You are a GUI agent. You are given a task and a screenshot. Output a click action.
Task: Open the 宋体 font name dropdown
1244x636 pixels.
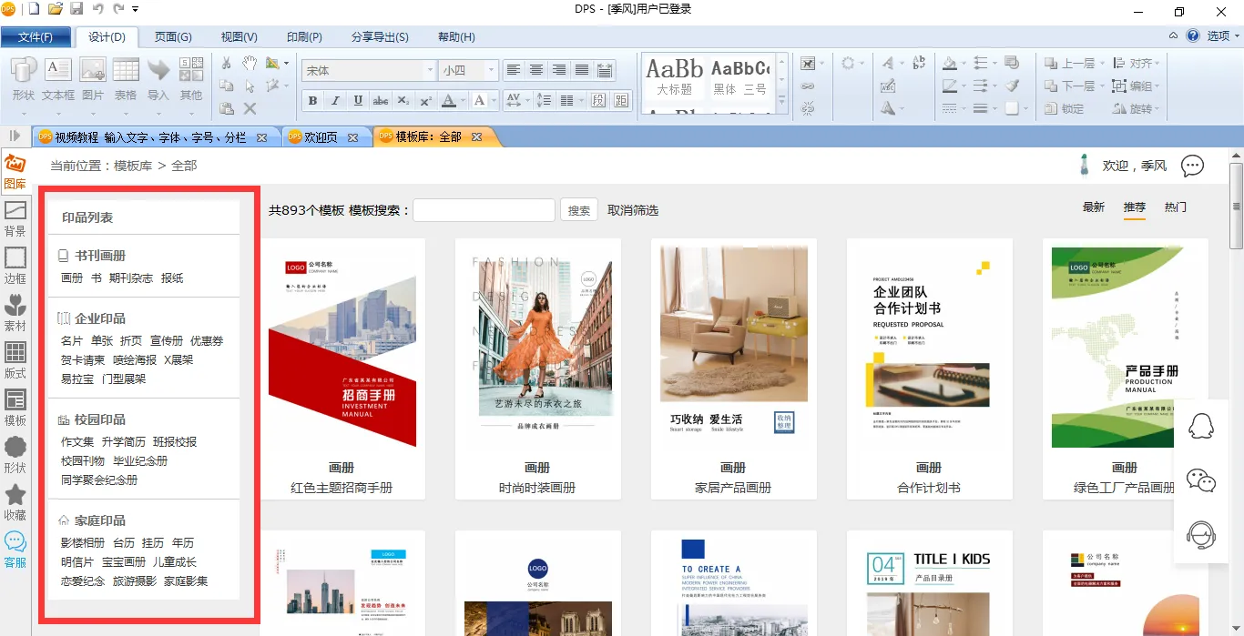pos(430,70)
